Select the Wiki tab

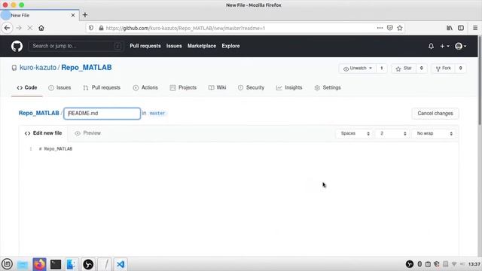(x=218, y=87)
